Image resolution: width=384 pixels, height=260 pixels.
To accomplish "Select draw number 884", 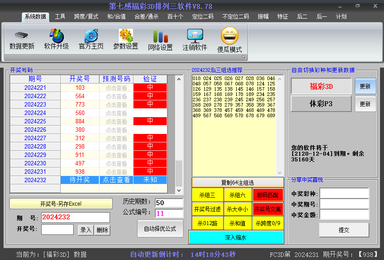I will coord(80,121).
